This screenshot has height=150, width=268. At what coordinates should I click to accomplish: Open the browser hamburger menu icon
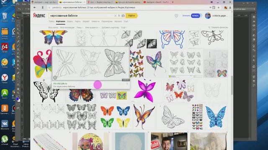coord(211,2)
